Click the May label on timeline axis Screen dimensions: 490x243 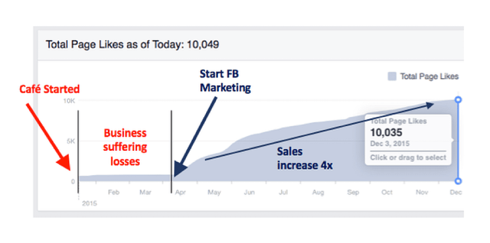coord(214,193)
